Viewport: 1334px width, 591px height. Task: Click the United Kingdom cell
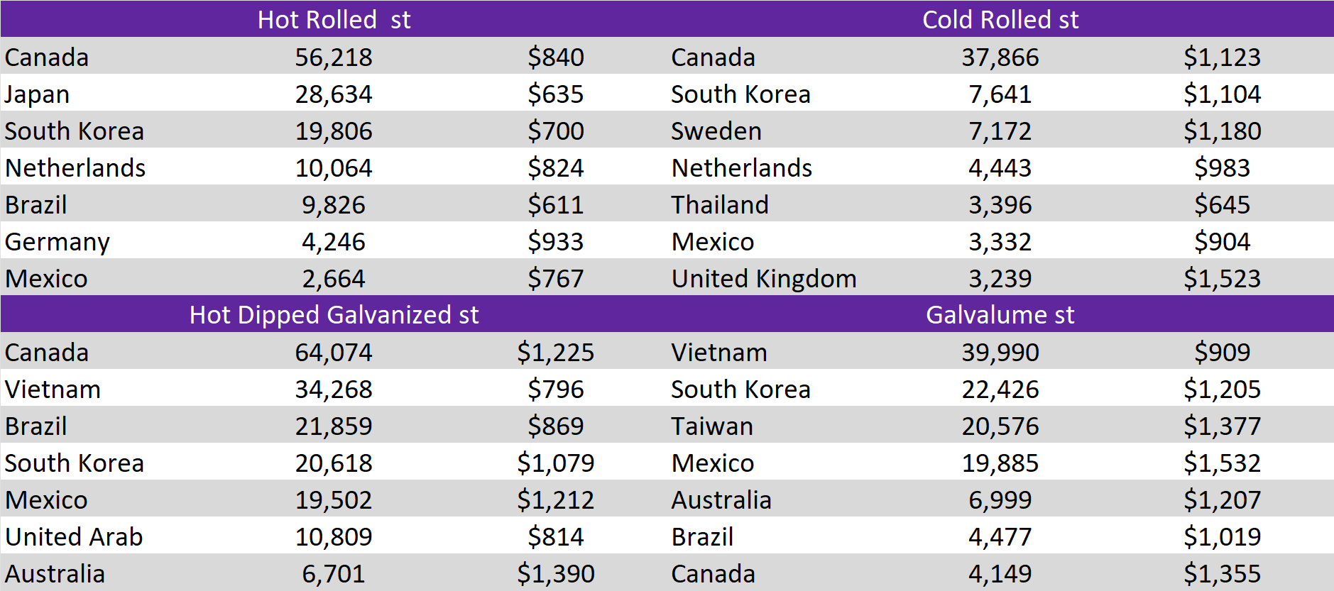point(763,279)
